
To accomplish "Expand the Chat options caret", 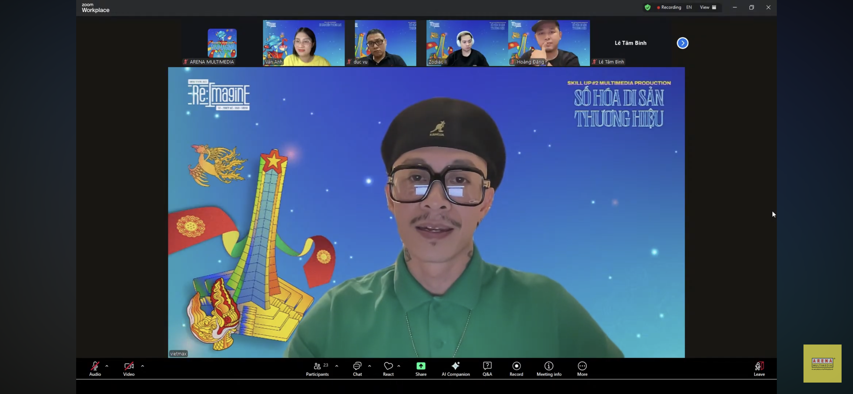I will [370, 366].
